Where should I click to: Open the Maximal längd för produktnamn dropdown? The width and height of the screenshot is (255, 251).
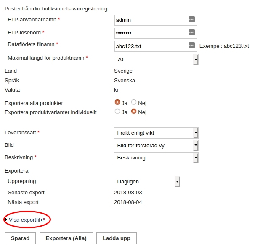pos(156,59)
